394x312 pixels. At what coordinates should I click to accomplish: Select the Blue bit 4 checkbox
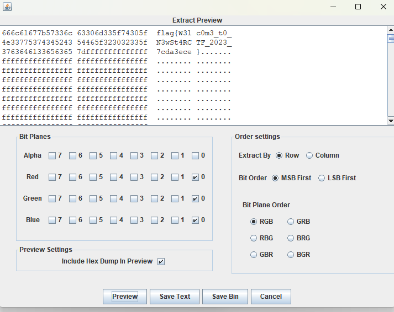pos(114,220)
